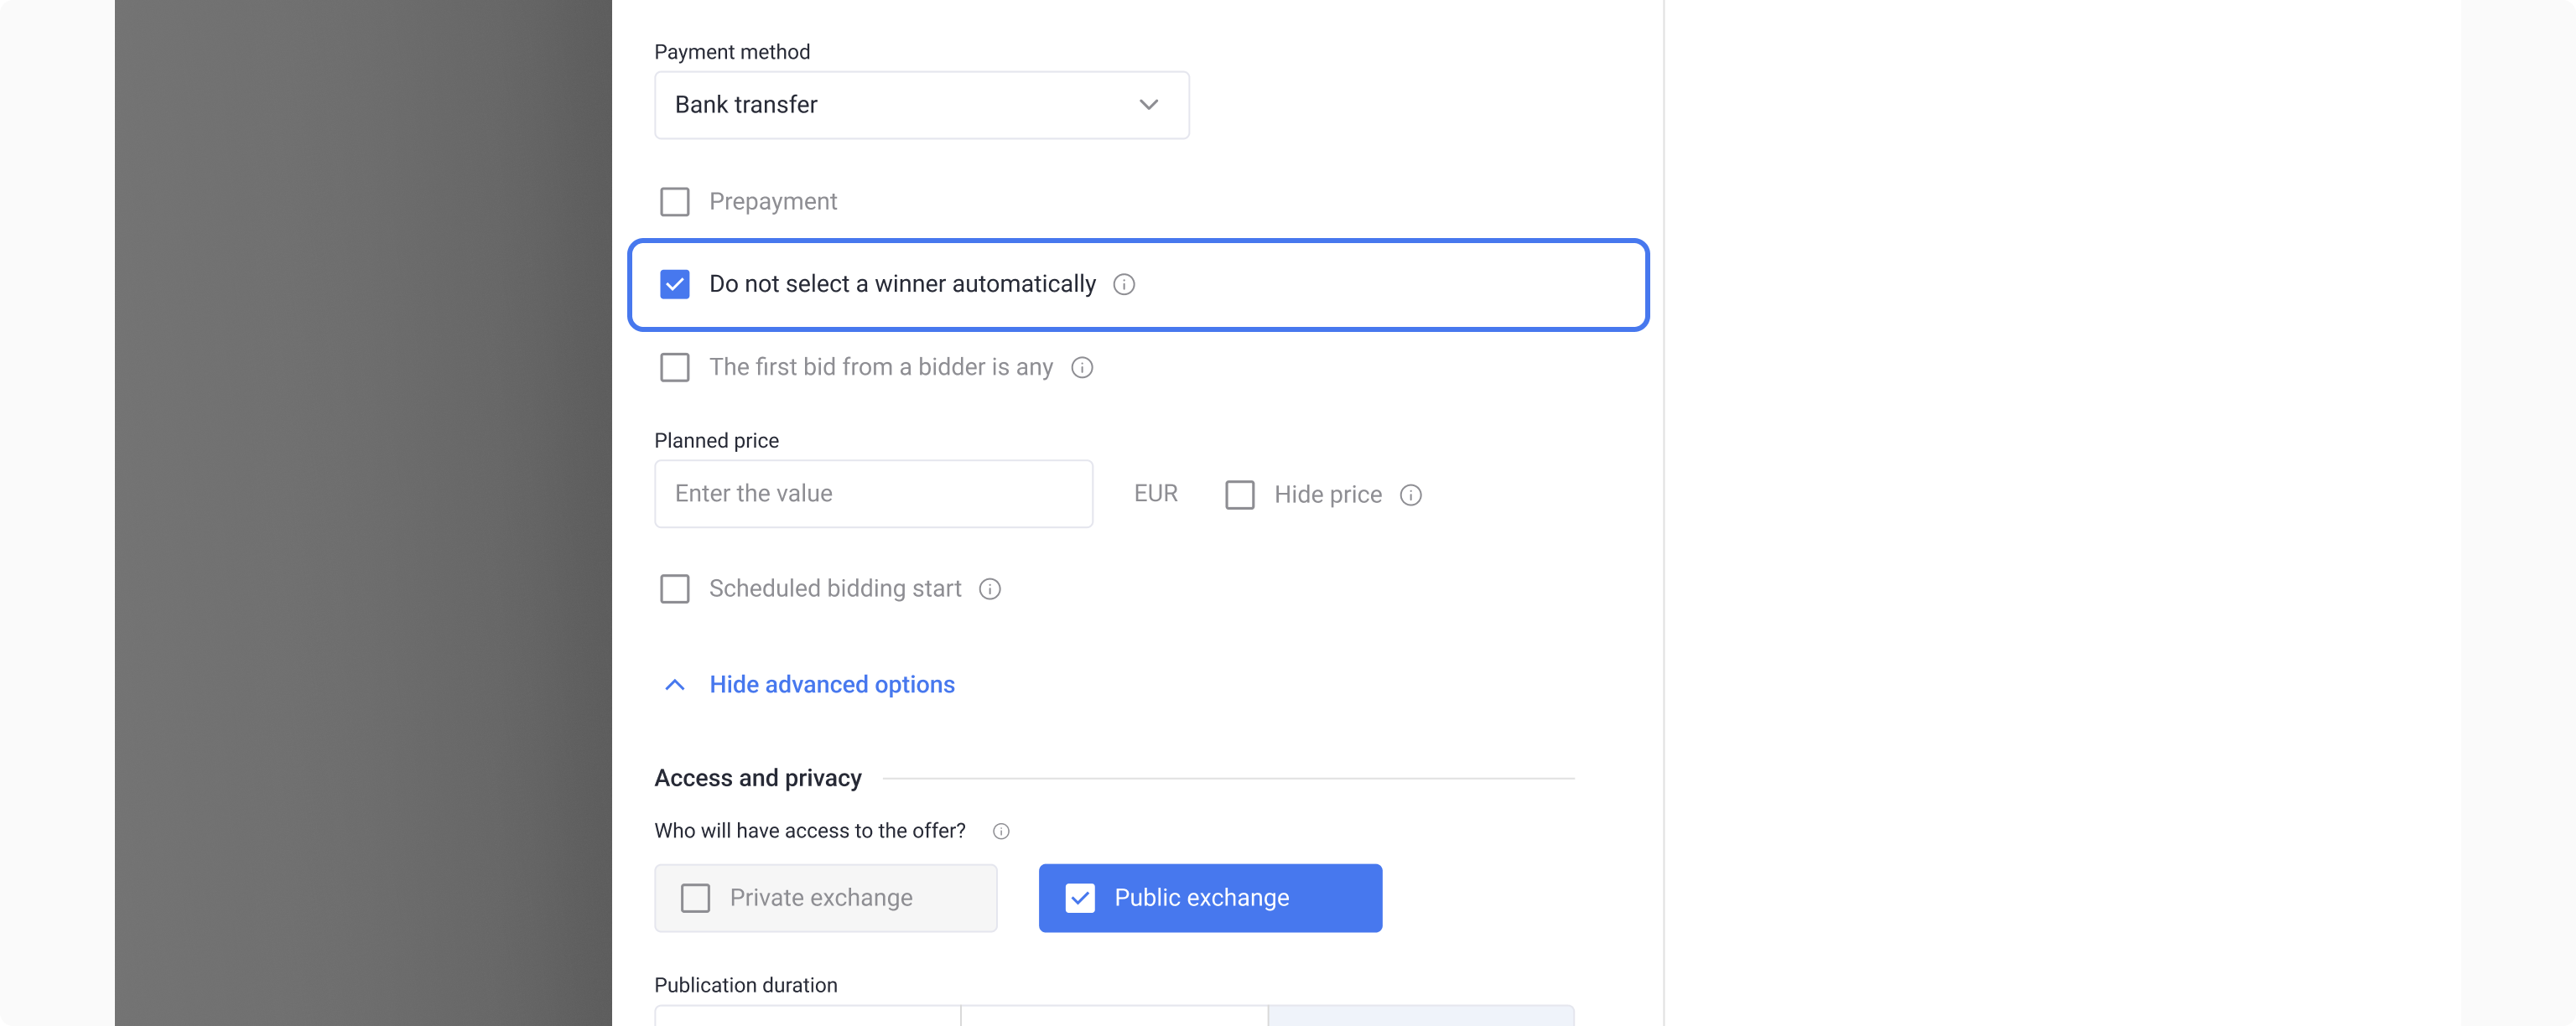
Task: Select the leftmost Publication duration segment
Action: pos(807,1015)
